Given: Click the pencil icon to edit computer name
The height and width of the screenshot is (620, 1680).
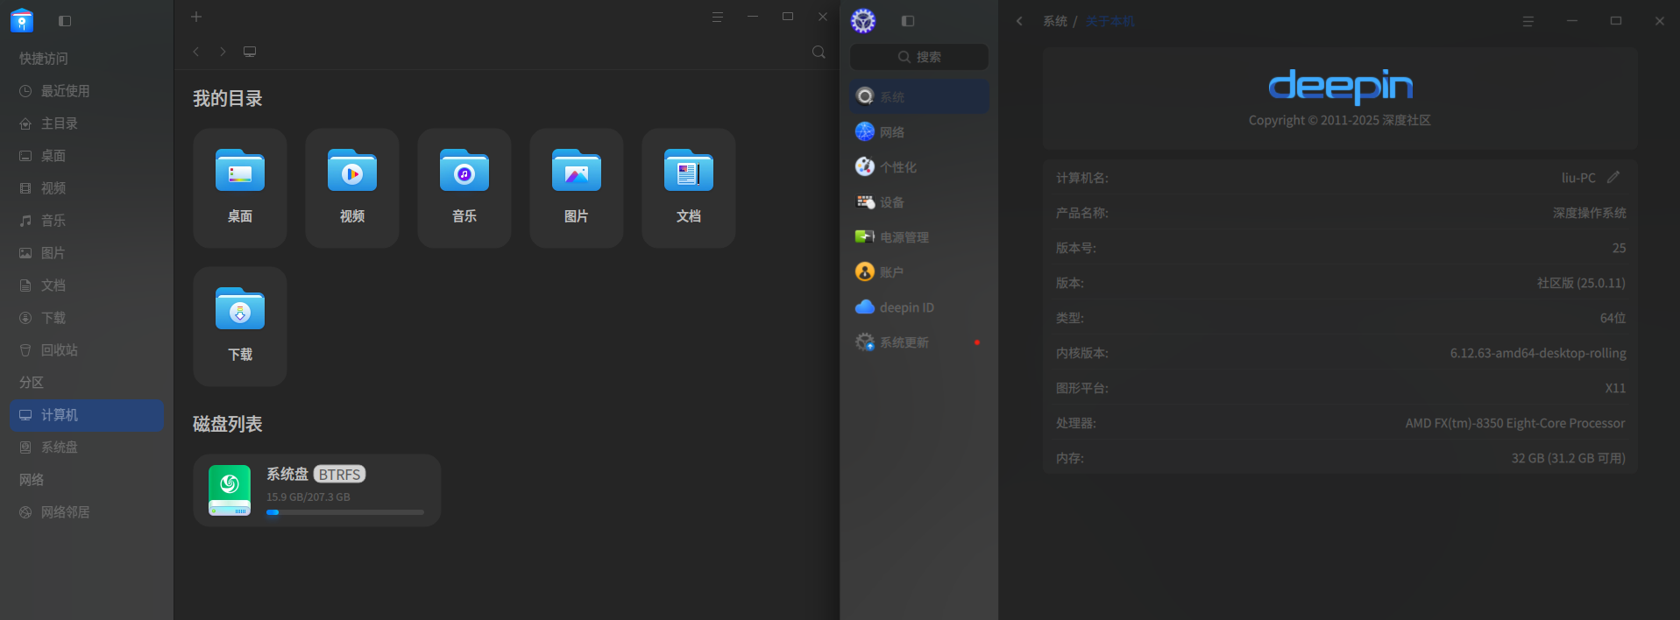Looking at the screenshot, I should tap(1613, 177).
